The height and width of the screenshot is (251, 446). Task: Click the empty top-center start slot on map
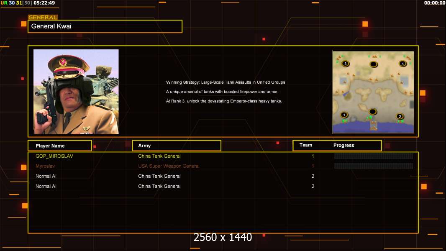point(373,64)
